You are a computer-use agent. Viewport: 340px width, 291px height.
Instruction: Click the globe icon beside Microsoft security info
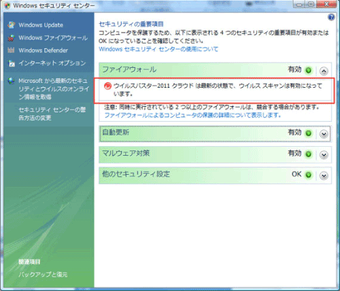click(x=11, y=81)
